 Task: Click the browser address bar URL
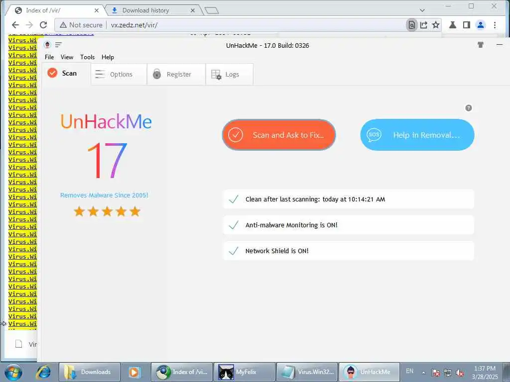click(134, 25)
